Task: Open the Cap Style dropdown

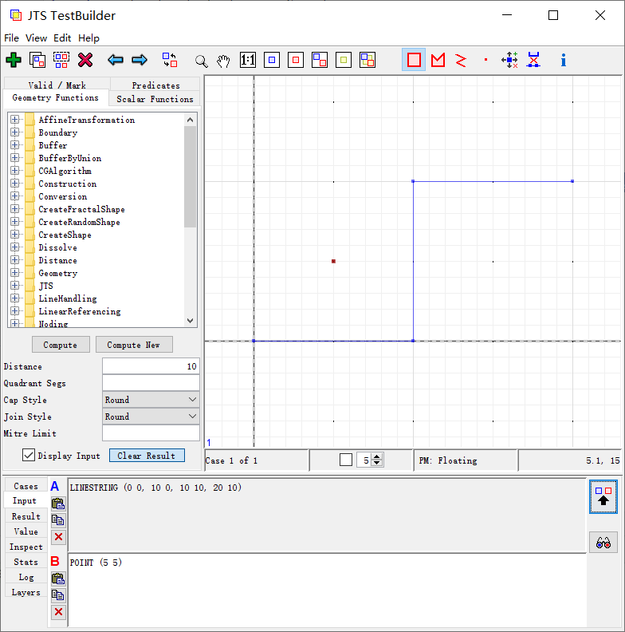Action: coord(151,400)
